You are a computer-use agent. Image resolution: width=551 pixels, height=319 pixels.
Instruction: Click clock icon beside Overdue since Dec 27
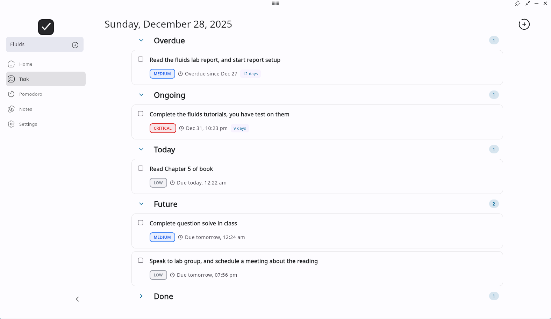180,74
